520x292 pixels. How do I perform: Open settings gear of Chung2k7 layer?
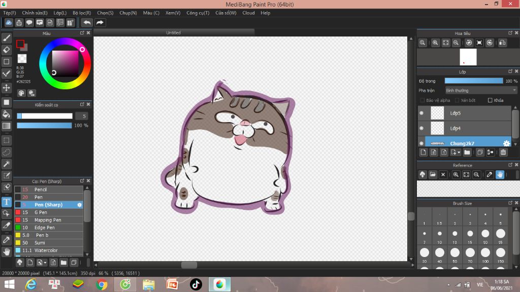[506, 143]
